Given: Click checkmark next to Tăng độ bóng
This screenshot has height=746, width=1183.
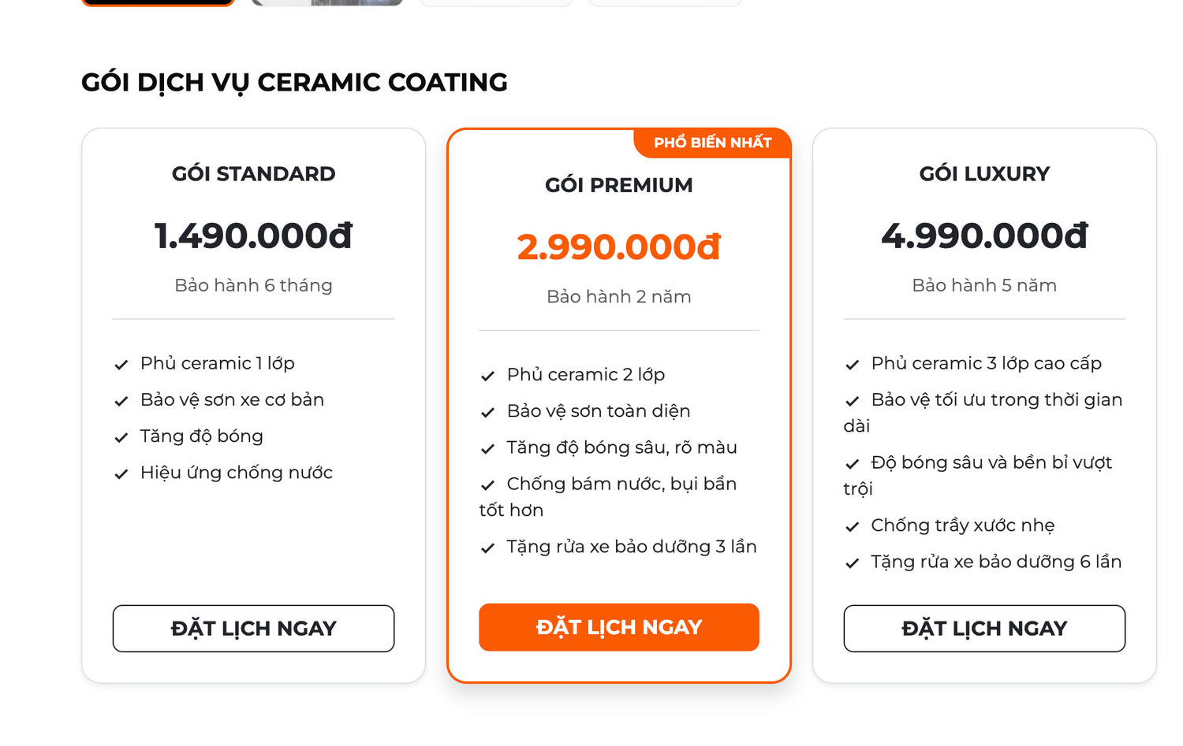Looking at the screenshot, I should point(121,437).
